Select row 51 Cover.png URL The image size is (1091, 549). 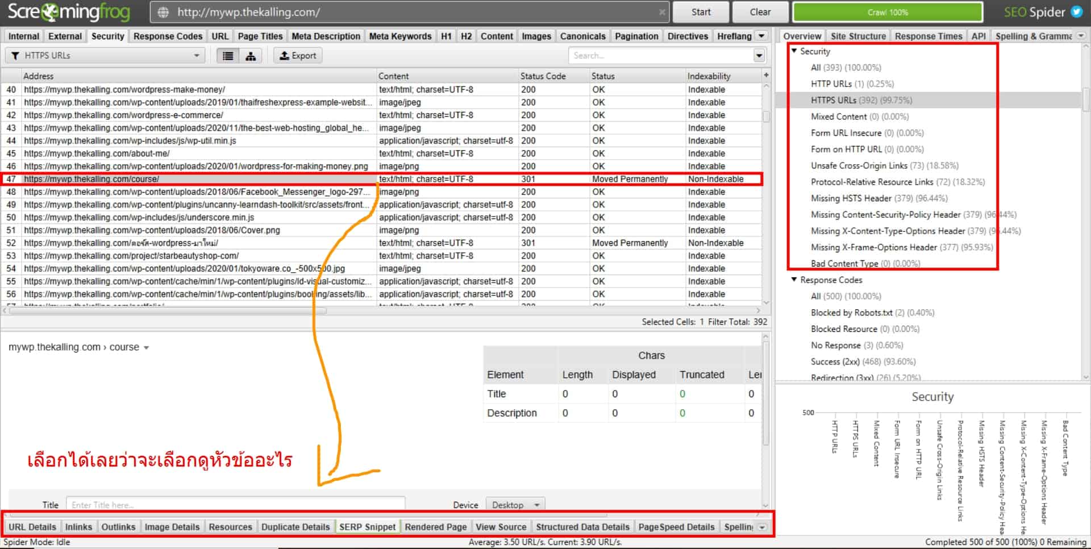pyautogui.click(x=381, y=230)
